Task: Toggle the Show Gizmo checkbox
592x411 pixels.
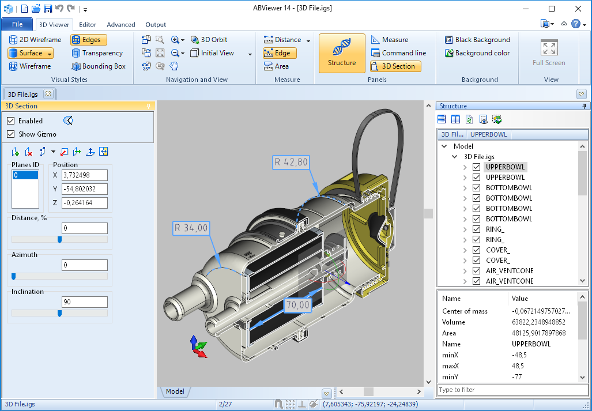Action: (11, 134)
